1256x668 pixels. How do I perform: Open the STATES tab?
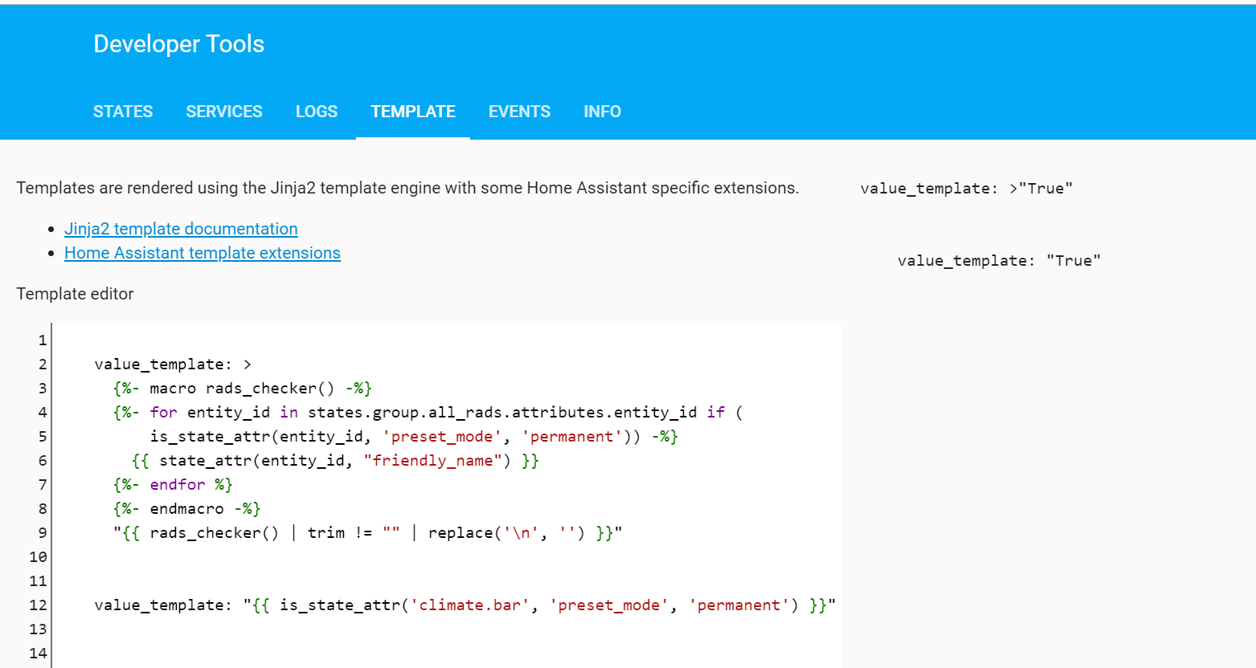123,112
